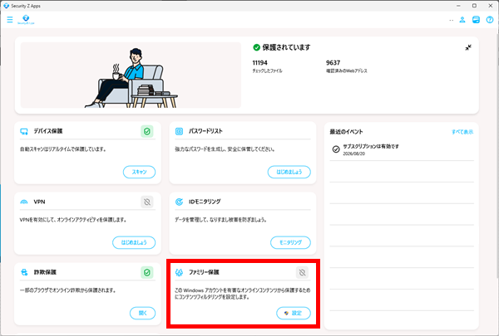
Task: Open the subscription card icon in header
Action: tap(476, 20)
